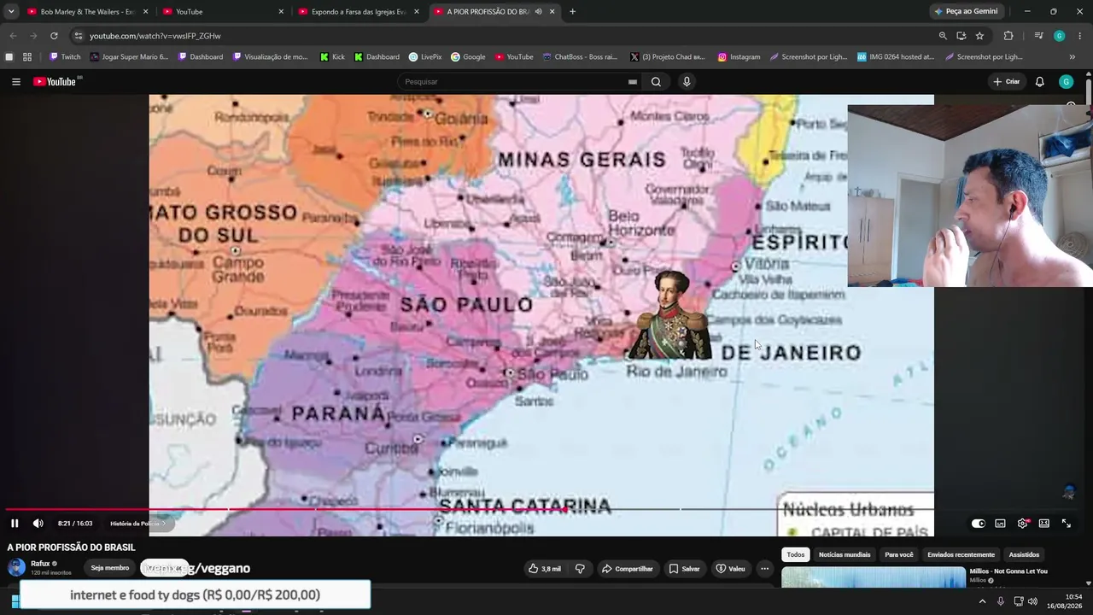Open Chrome profile avatar
This screenshot has height=615, width=1093.
tap(1059, 36)
